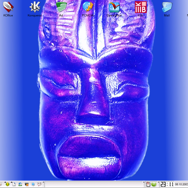Open the home folder panel icon
The image size is (188, 188).
click(x=20, y=184)
